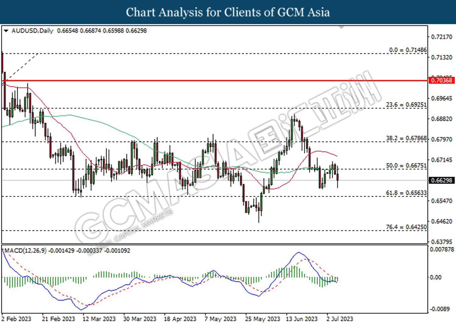Click the price axis value 0.69645
Screen dimensions: 456x326
coord(442,98)
